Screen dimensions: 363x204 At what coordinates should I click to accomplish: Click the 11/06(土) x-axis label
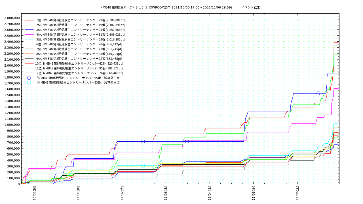point(297,193)
